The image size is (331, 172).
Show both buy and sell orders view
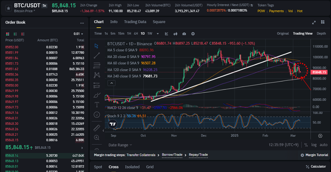tap(8, 34)
